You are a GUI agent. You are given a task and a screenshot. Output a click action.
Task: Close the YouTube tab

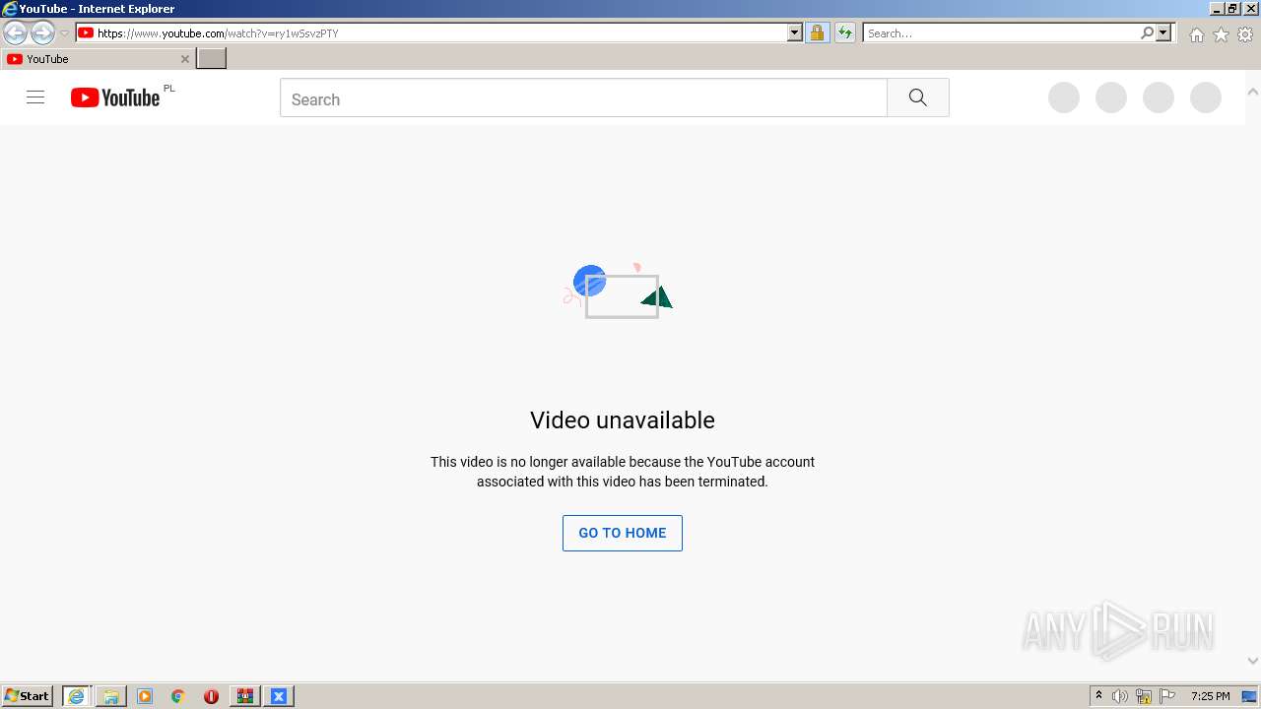pos(184,59)
